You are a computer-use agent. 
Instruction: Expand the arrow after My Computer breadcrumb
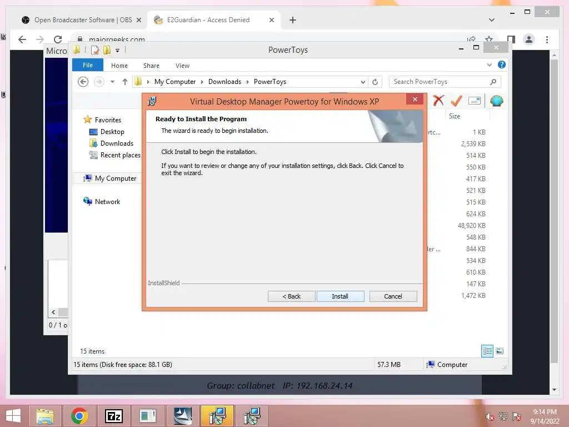pyautogui.click(x=202, y=82)
